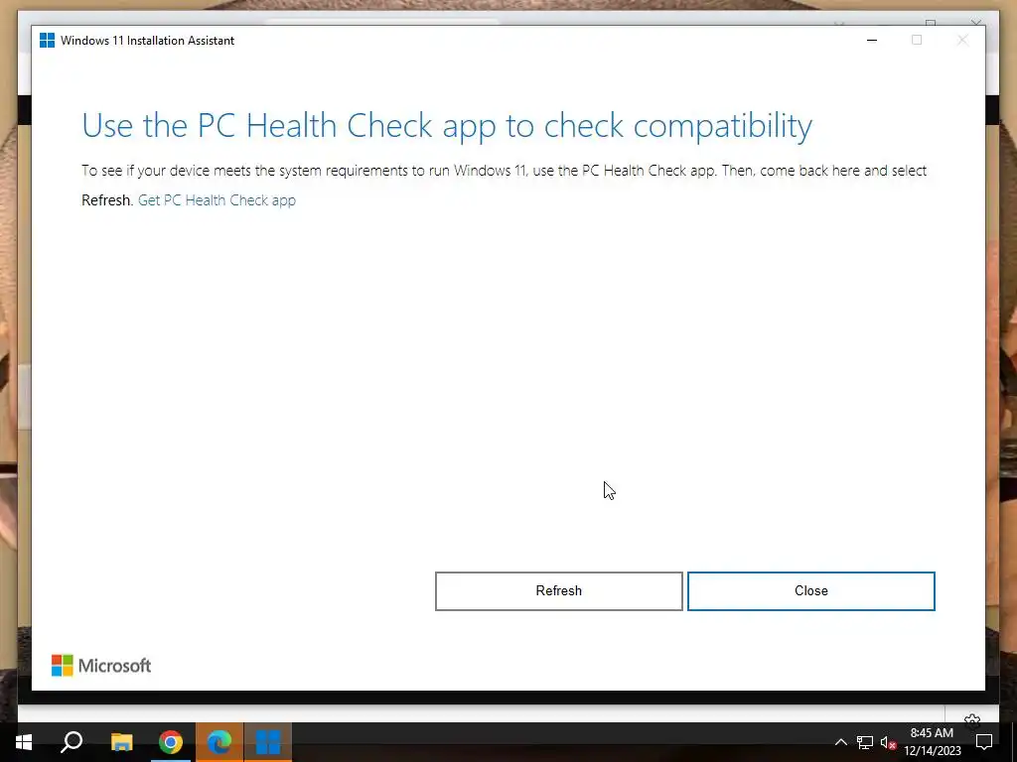Viewport: 1017px width, 762px height.
Task: Switch to Microsoft Edge in the taskbar
Action: pos(219,742)
